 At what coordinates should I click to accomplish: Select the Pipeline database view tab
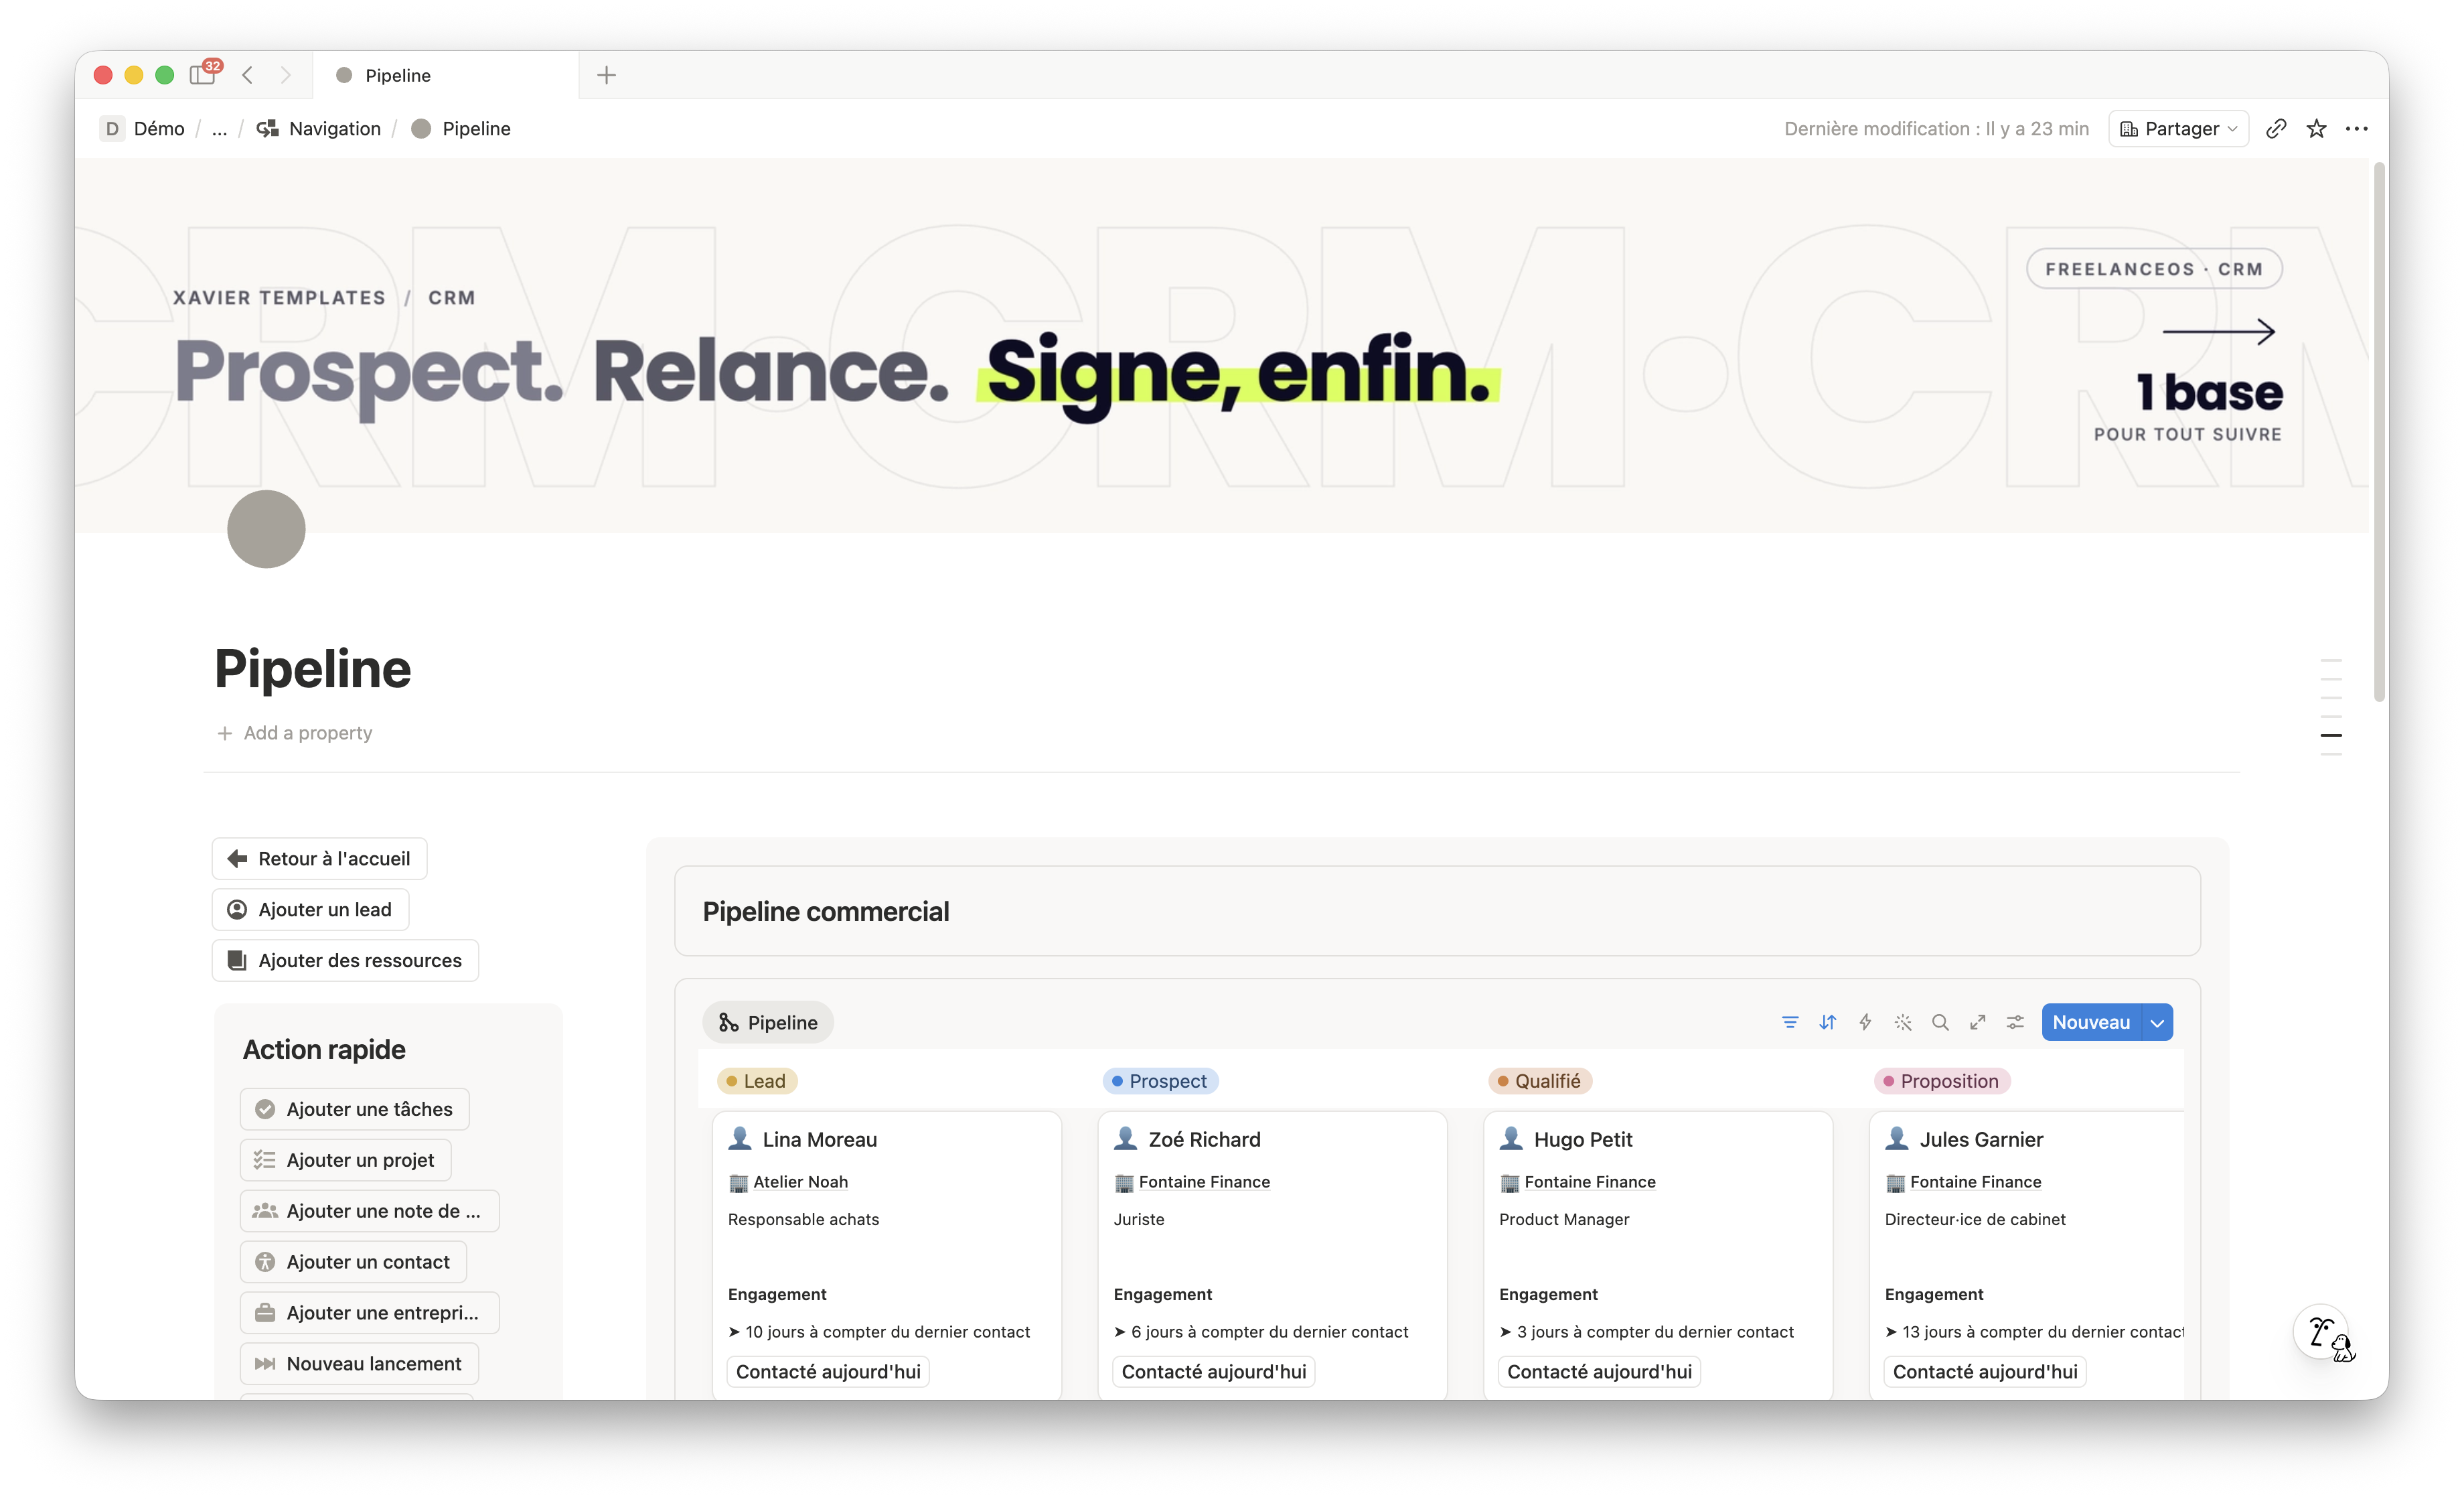coord(768,1023)
